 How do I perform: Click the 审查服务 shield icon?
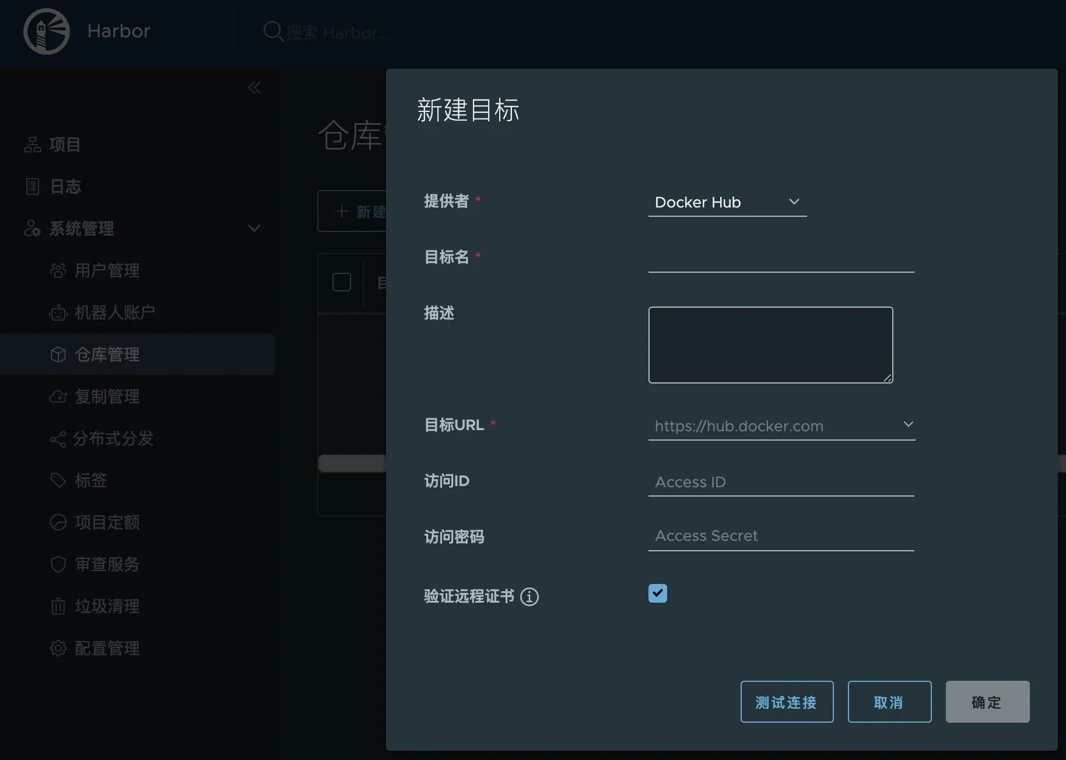pyautogui.click(x=58, y=564)
